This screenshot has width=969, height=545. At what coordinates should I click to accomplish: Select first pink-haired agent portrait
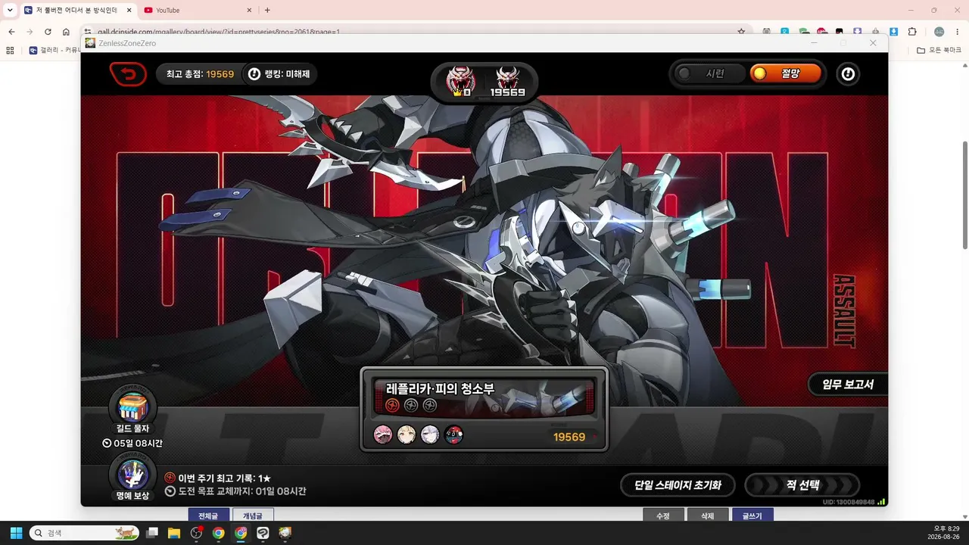coord(383,435)
